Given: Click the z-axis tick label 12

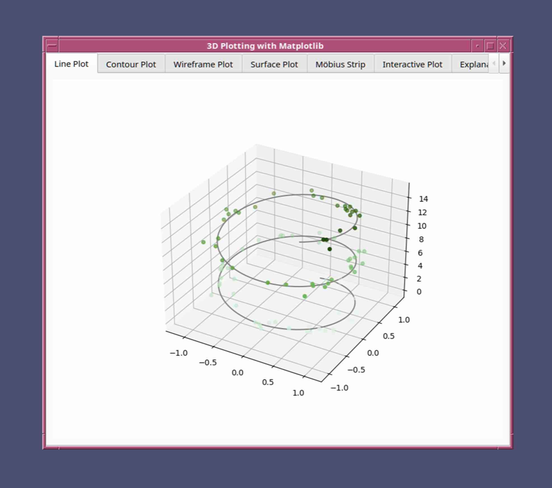Looking at the screenshot, I should pyautogui.click(x=423, y=213).
